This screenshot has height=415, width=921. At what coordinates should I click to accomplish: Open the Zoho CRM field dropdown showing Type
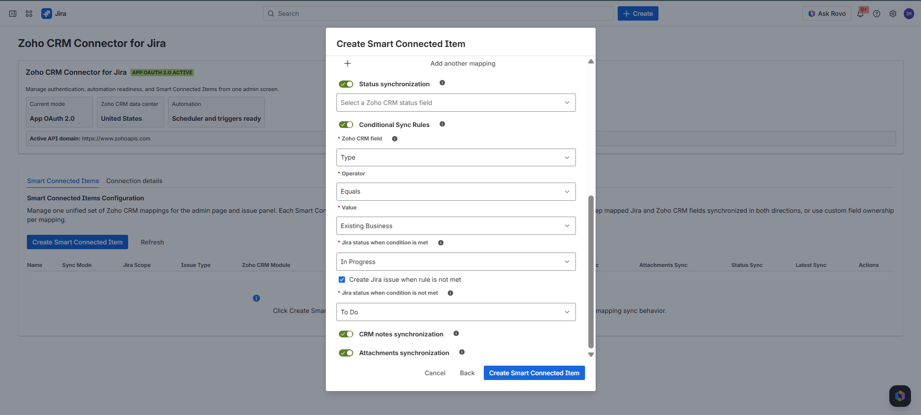pos(456,157)
